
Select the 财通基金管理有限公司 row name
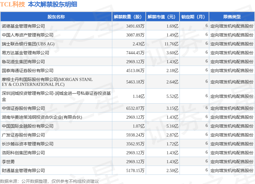point(23,171)
